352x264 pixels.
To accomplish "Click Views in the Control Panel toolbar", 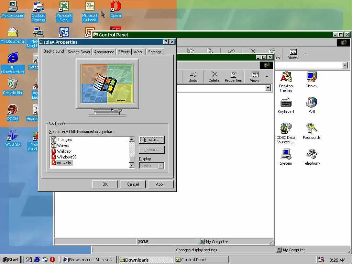I will point(293,54).
